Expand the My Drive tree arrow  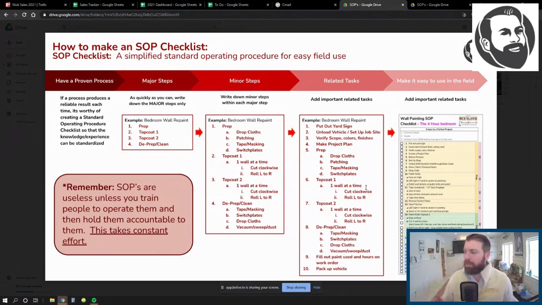[3, 65]
